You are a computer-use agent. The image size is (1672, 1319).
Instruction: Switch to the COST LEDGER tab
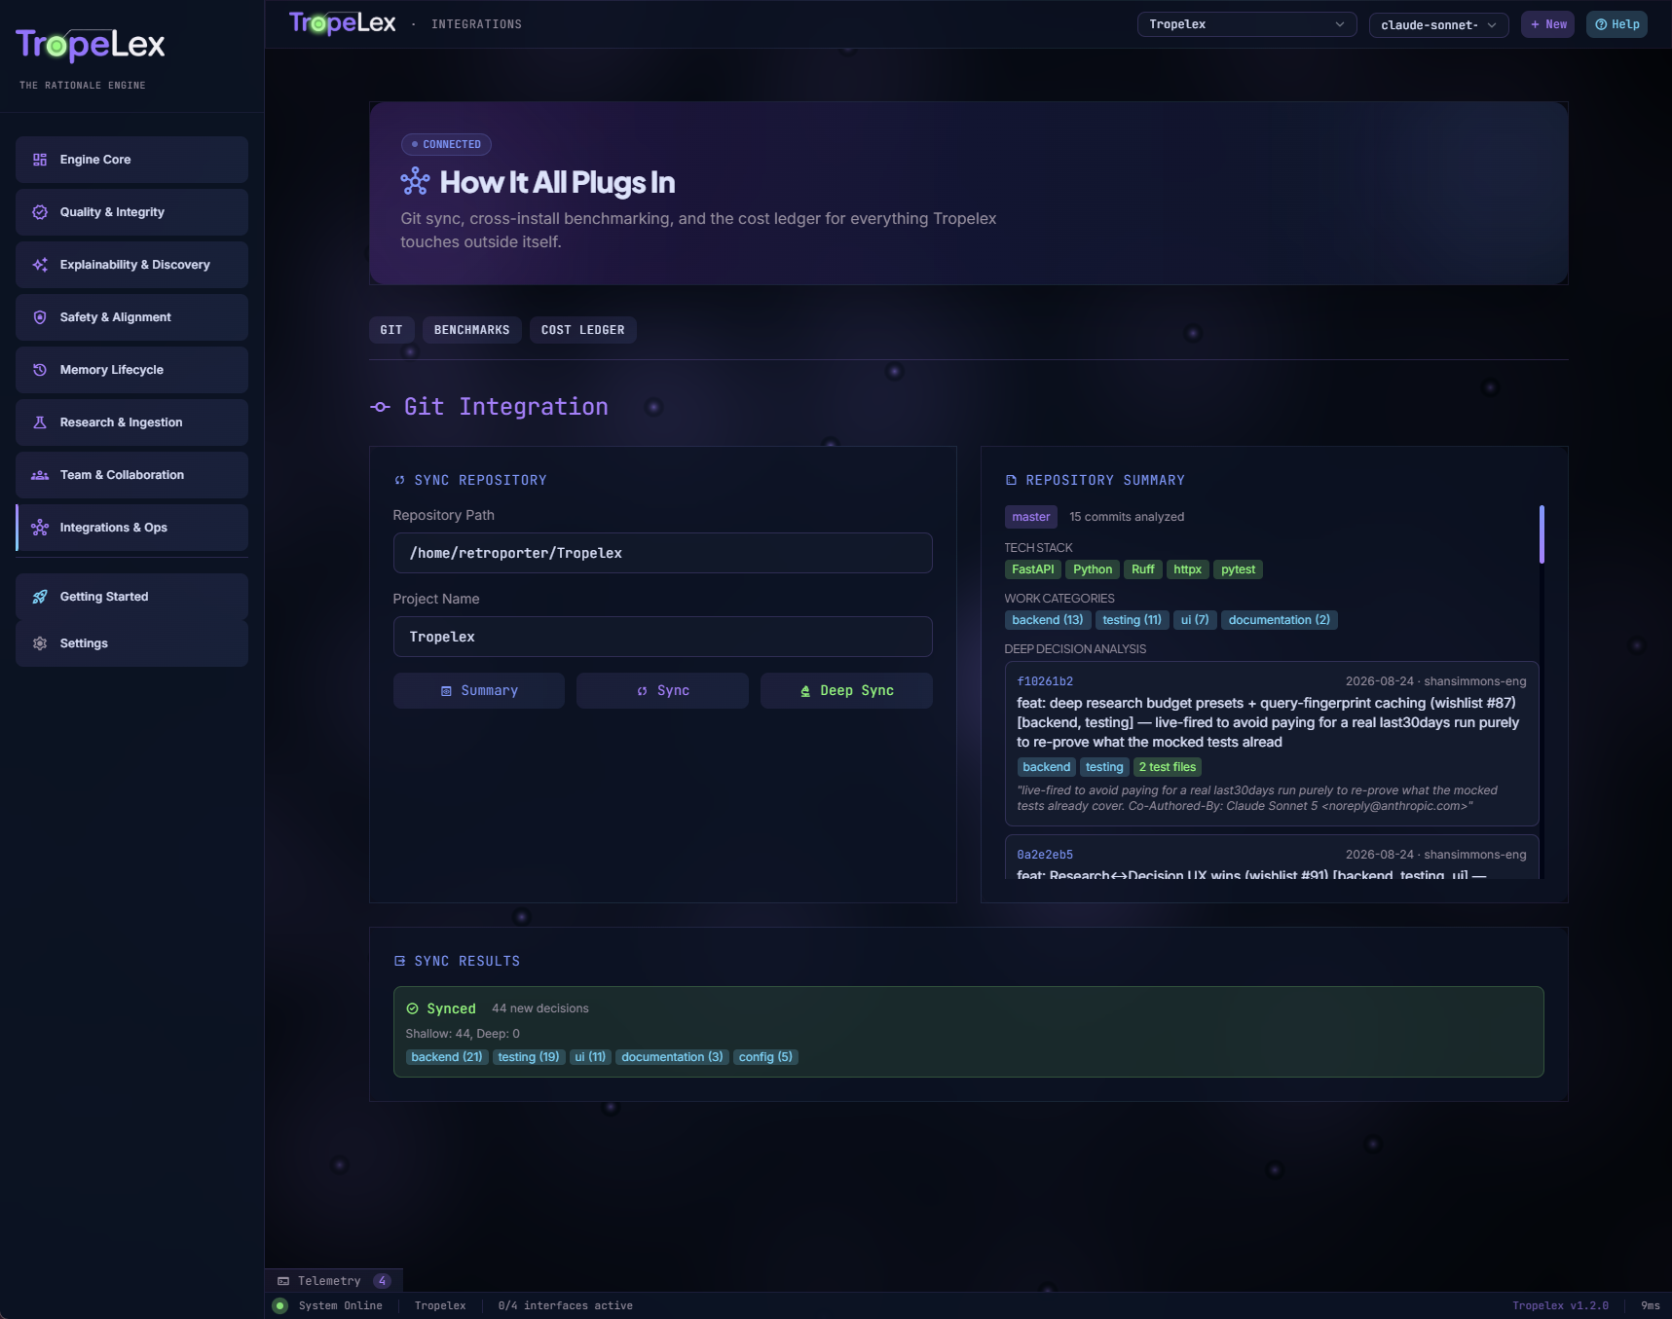[583, 330]
